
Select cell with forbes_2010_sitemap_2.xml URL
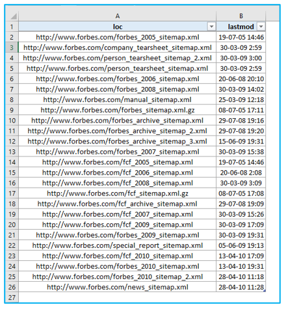(x=118, y=277)
